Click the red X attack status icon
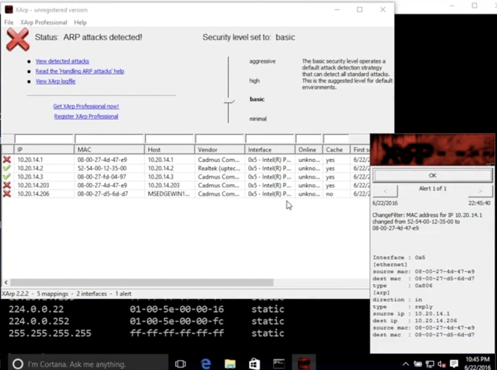497x370 pixels. tap(18, 40)
